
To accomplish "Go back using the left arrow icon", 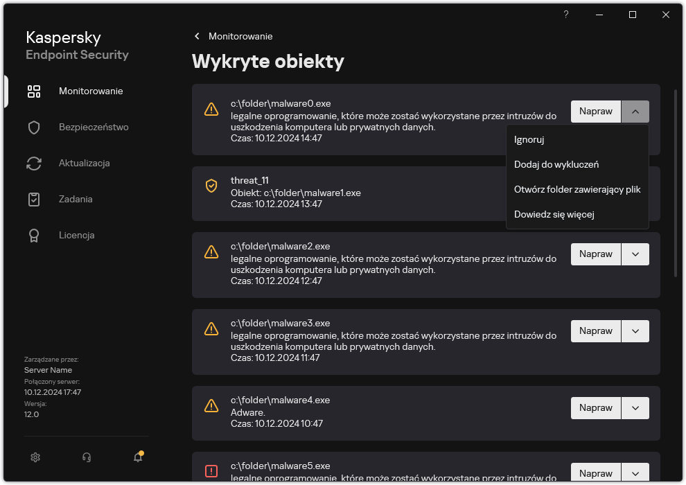I will 196,36.
